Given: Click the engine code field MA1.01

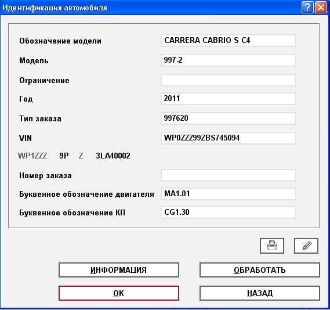Looking at the screenshot, I should (x=229, y=194).
